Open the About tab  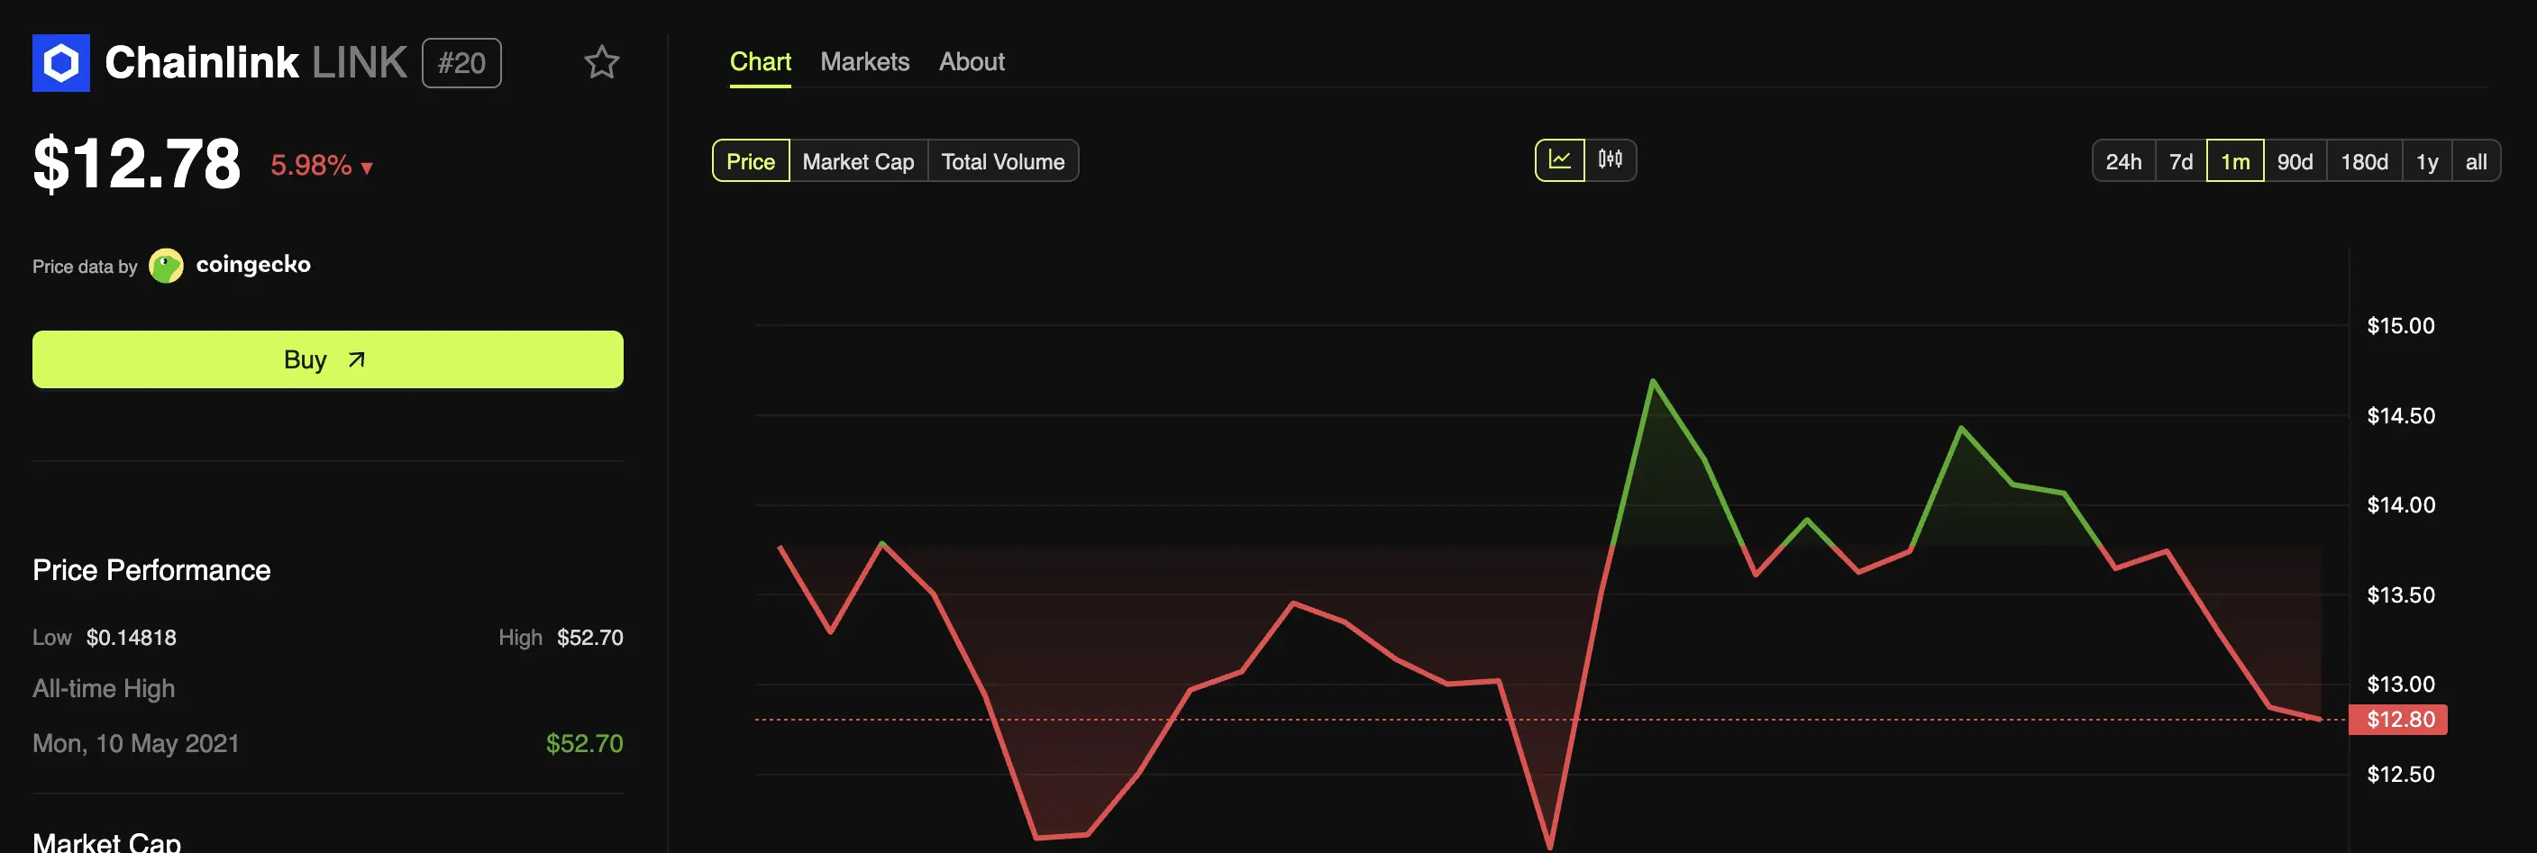pos(971,61)
